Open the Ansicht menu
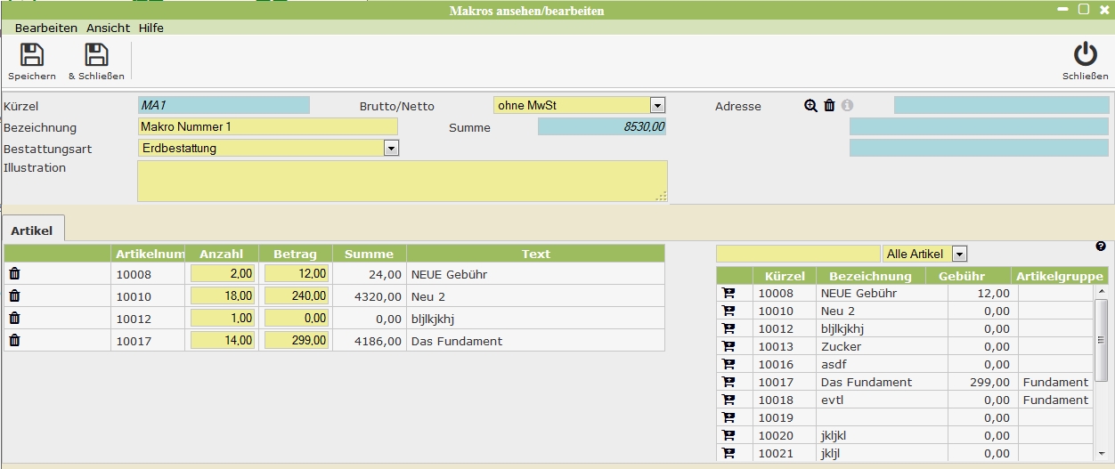The height and width of the screenshot is (469, 1115). [x=108, y=28]
